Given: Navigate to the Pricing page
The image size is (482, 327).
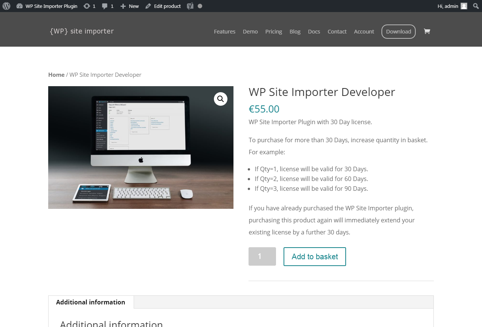Looking at the screenshot, I should [x=274, y=32].
